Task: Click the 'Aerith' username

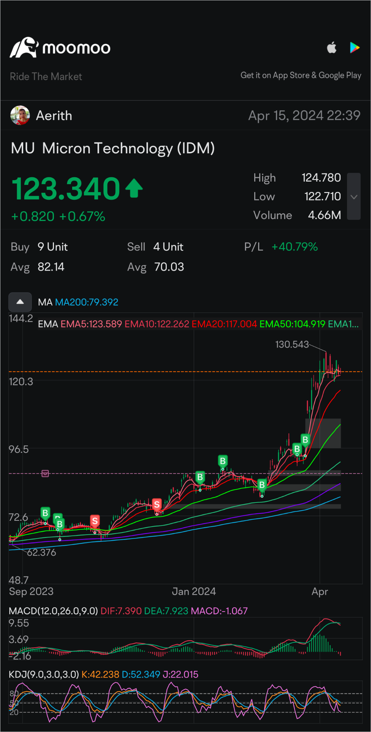Action: pos(54,115)
